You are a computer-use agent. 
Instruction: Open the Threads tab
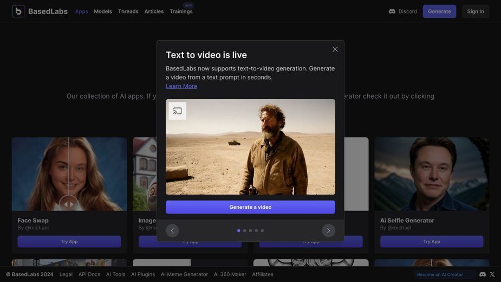(128, 11)
